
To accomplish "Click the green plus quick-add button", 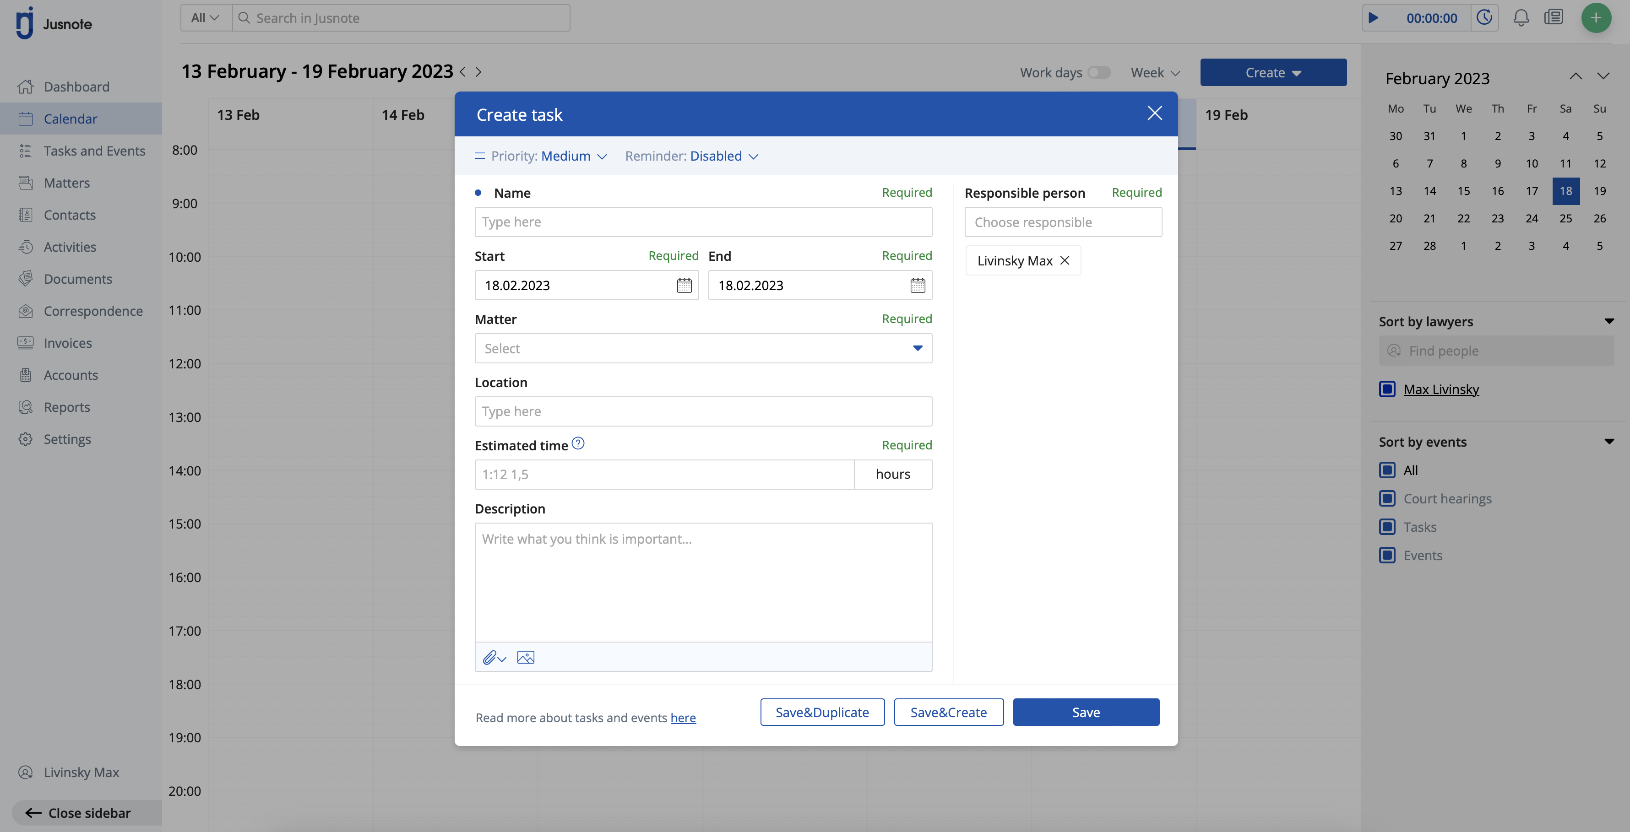I will (x=1596, y=18).
